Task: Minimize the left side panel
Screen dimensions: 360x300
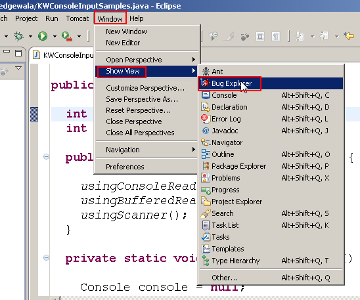Action: [7, 51]
